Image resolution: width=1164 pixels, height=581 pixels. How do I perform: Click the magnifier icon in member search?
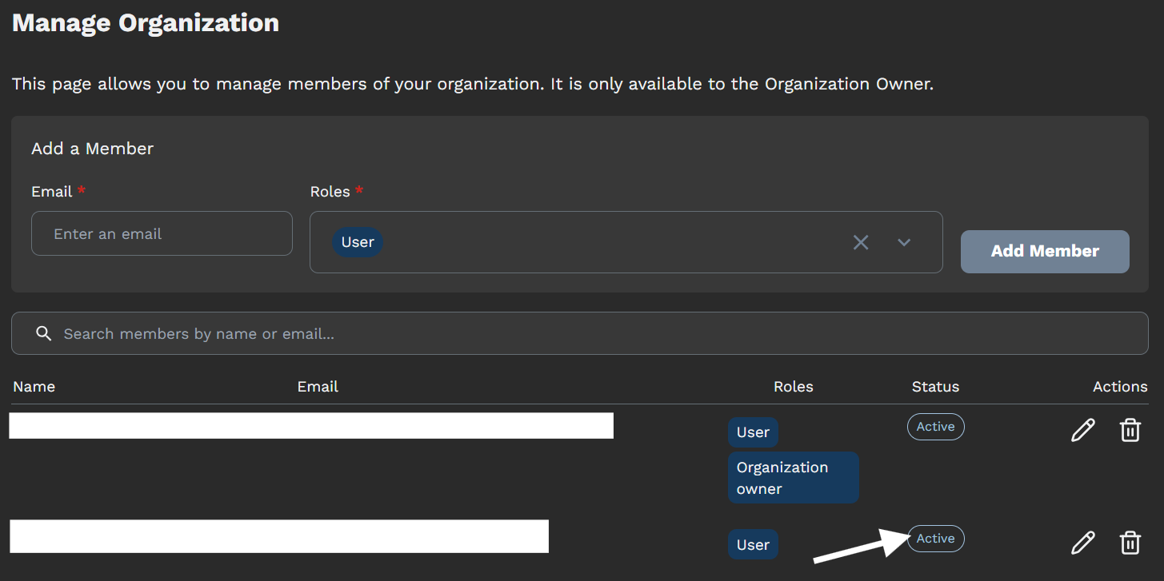[x=44, y=333]
